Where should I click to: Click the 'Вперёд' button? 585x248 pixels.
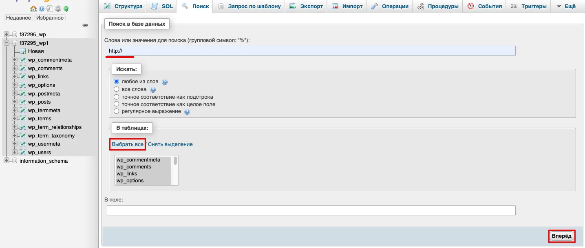[x=562, y=236]
